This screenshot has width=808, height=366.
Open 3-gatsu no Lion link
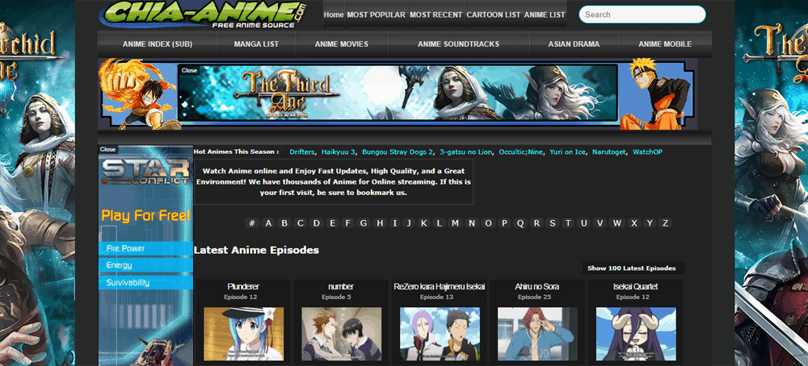point(465,152)
